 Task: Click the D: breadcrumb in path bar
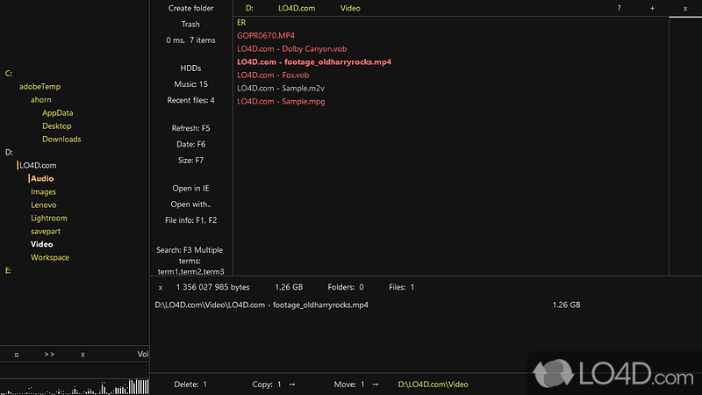click(x=249, y=8)
